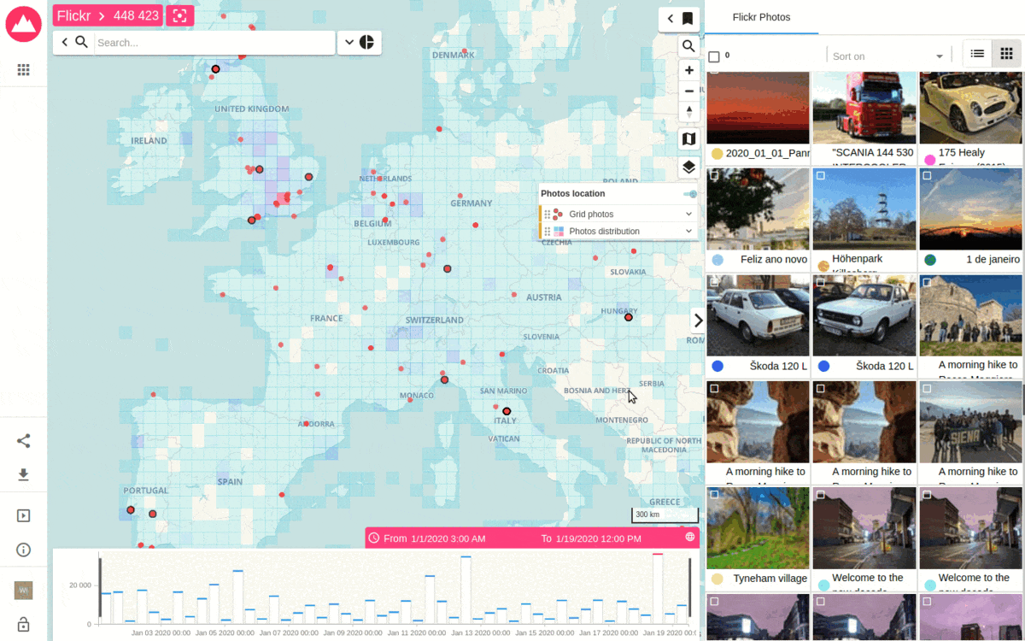Click the photo marker over Hungary

click(x=629, y=317)
